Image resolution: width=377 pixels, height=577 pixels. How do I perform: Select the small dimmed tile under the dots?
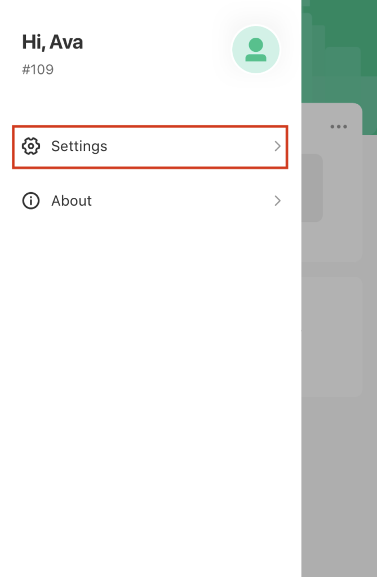coord(312,188)
